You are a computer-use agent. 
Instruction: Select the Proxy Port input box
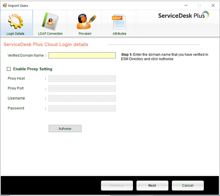82,88
